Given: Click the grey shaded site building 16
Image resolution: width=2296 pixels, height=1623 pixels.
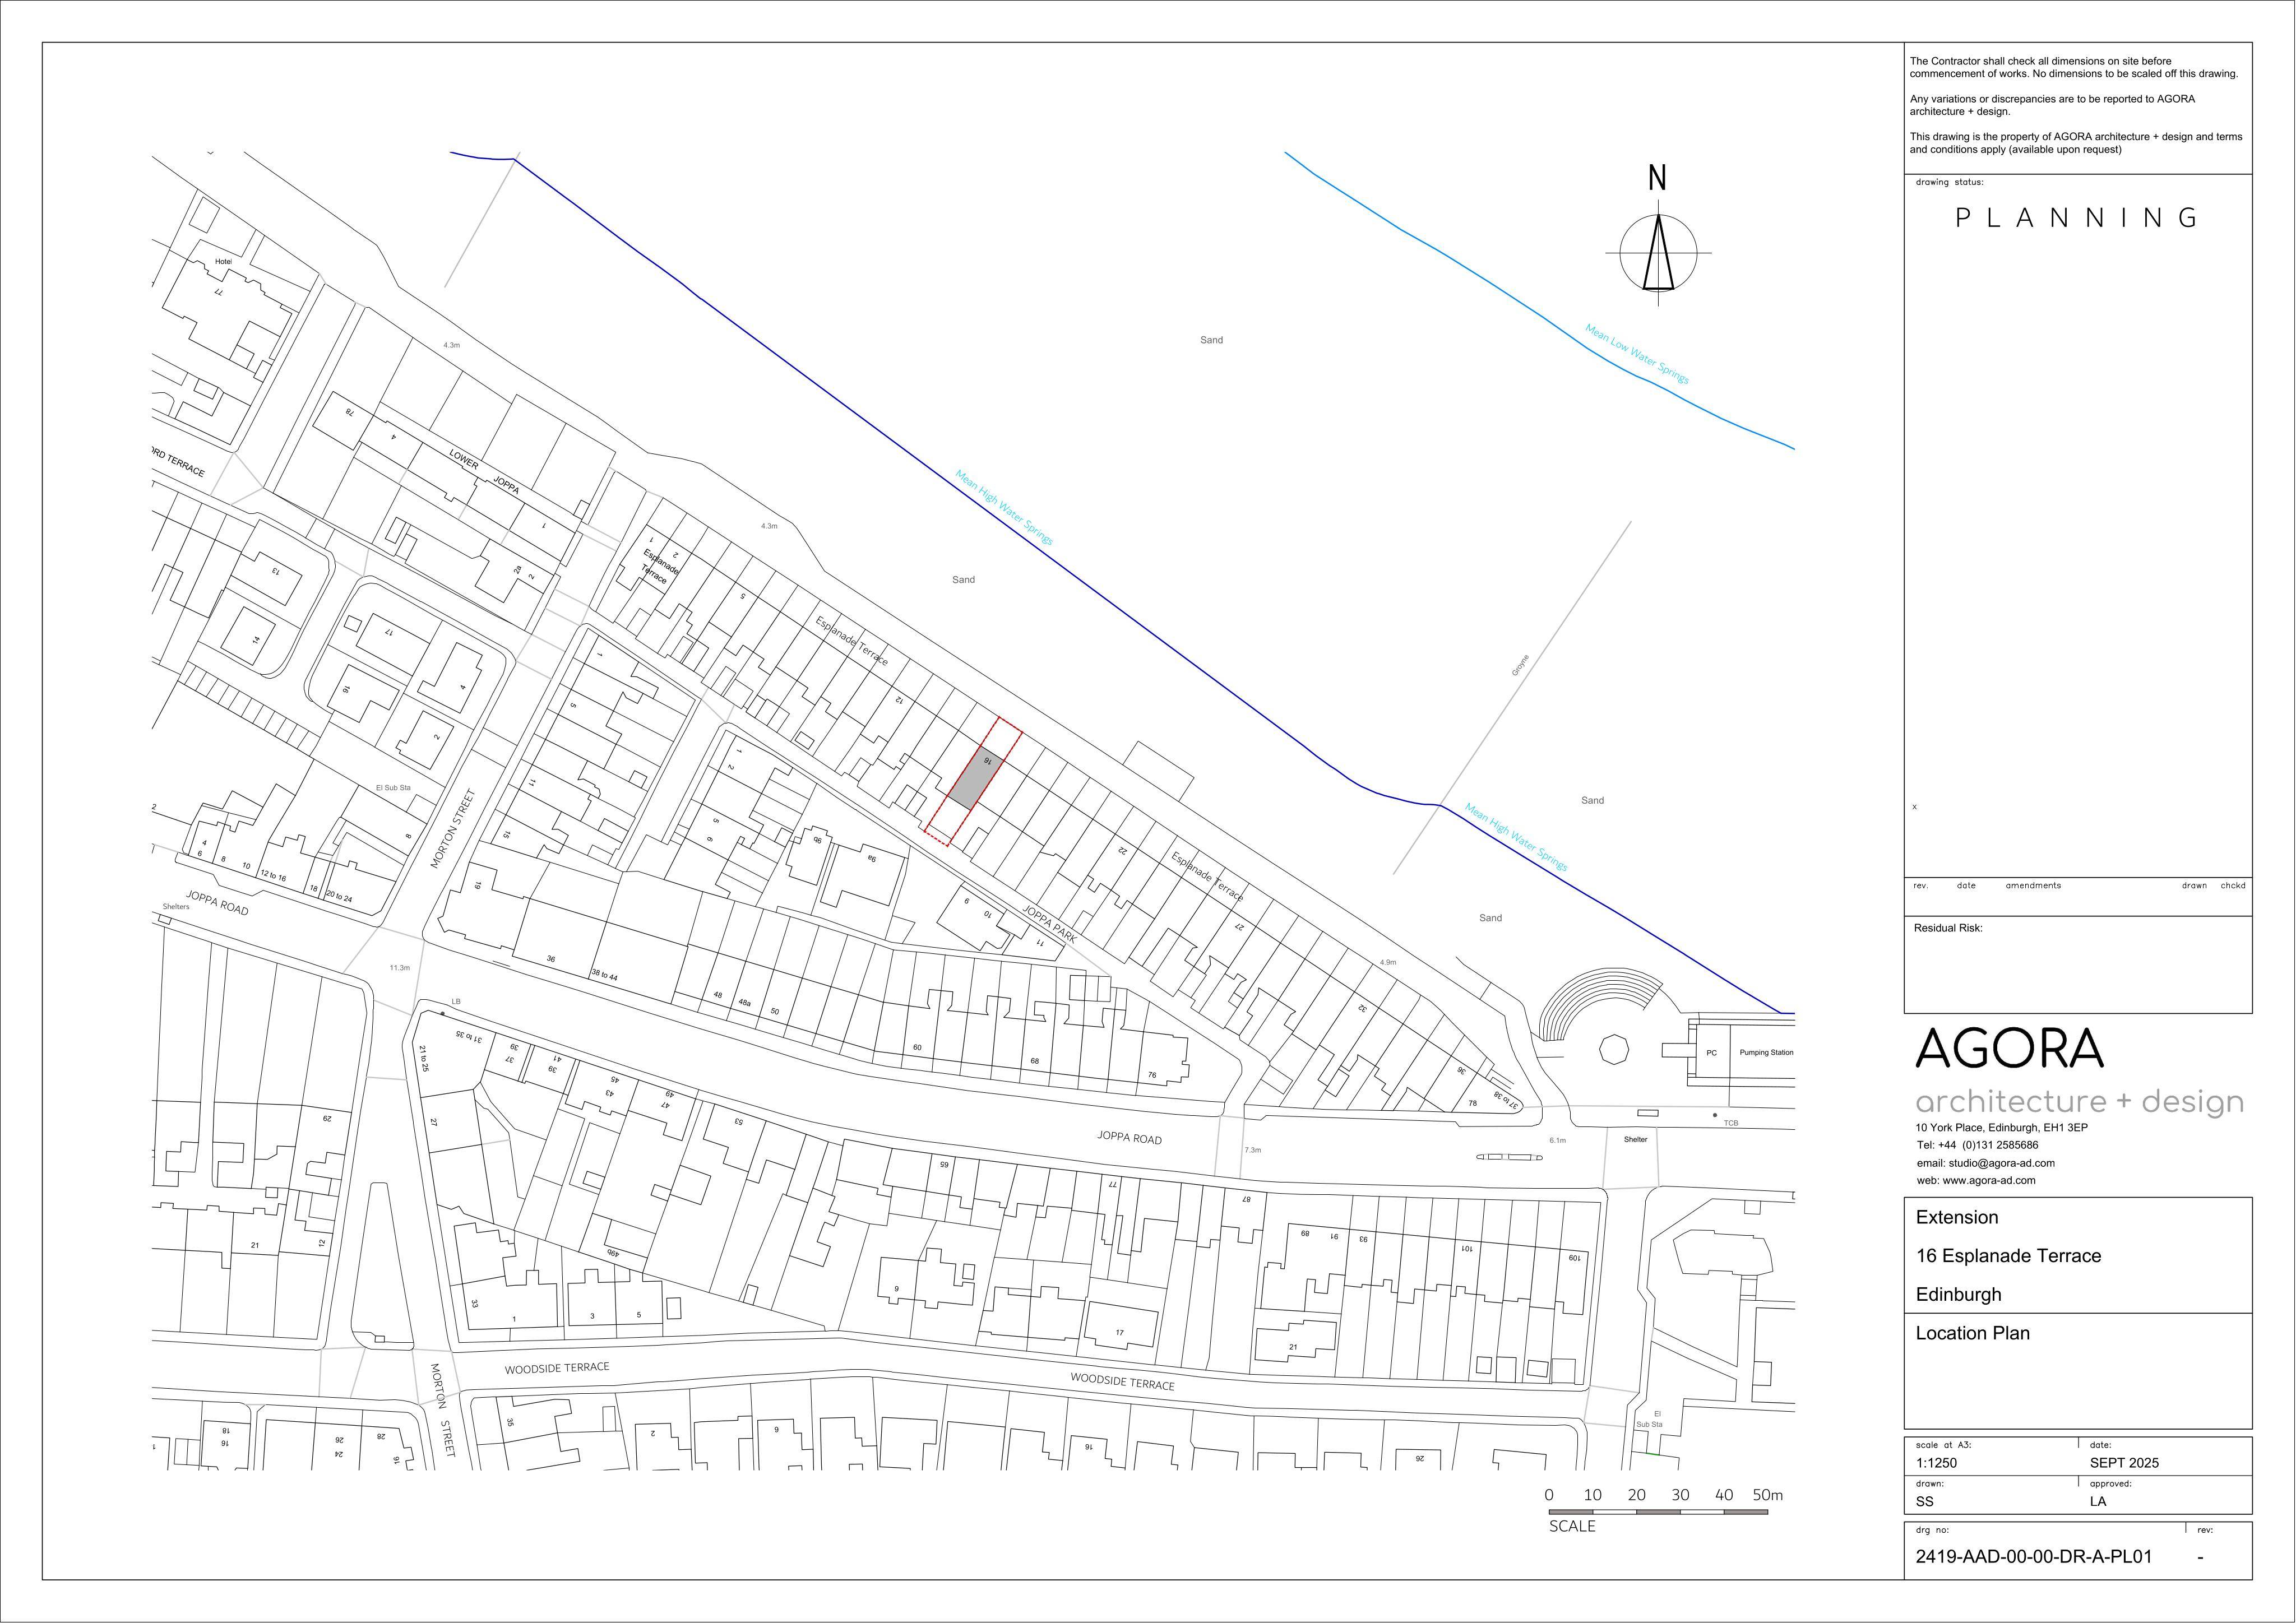Looking at the screenshot, I should (x=975, y=778).
